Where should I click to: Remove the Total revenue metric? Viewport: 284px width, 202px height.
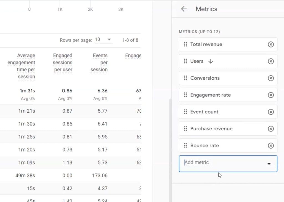271,45
